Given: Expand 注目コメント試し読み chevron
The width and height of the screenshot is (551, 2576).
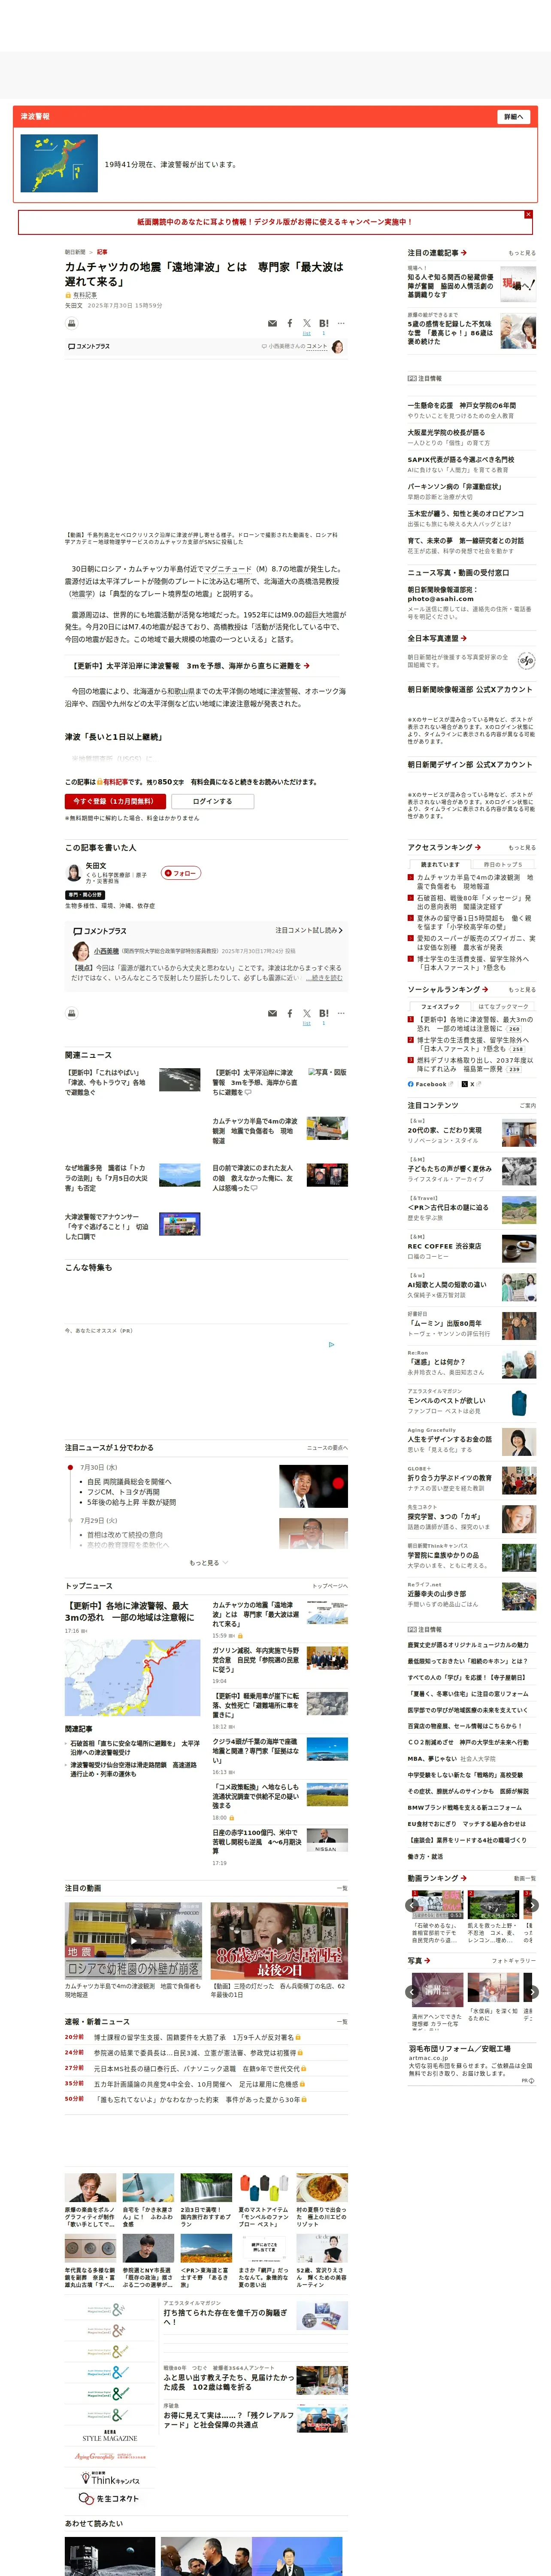Looking at the screenshot, I should [309, 930].
